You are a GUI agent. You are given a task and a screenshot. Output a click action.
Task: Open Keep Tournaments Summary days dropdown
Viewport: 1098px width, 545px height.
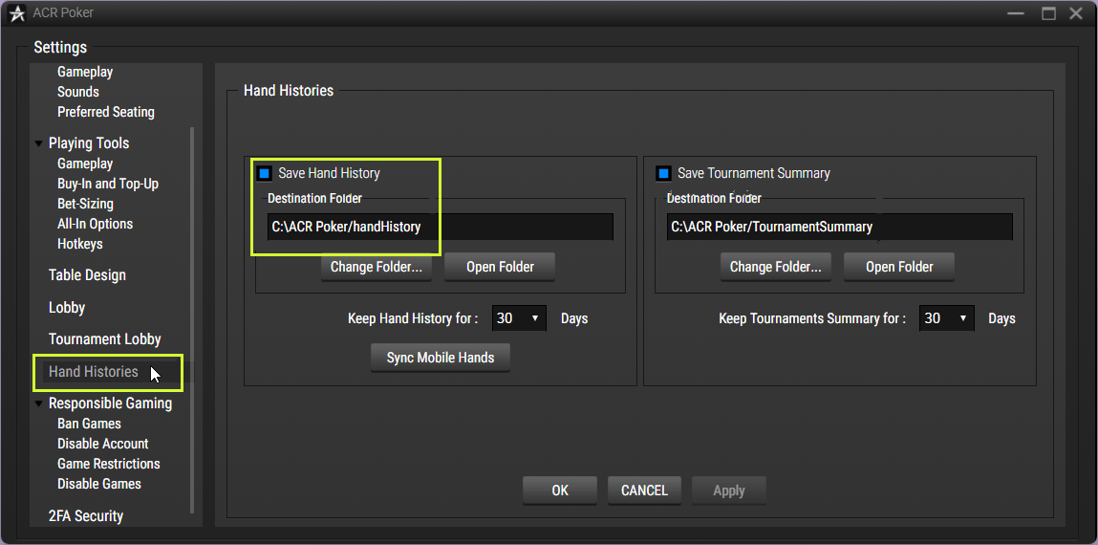[x=946, y=318]
